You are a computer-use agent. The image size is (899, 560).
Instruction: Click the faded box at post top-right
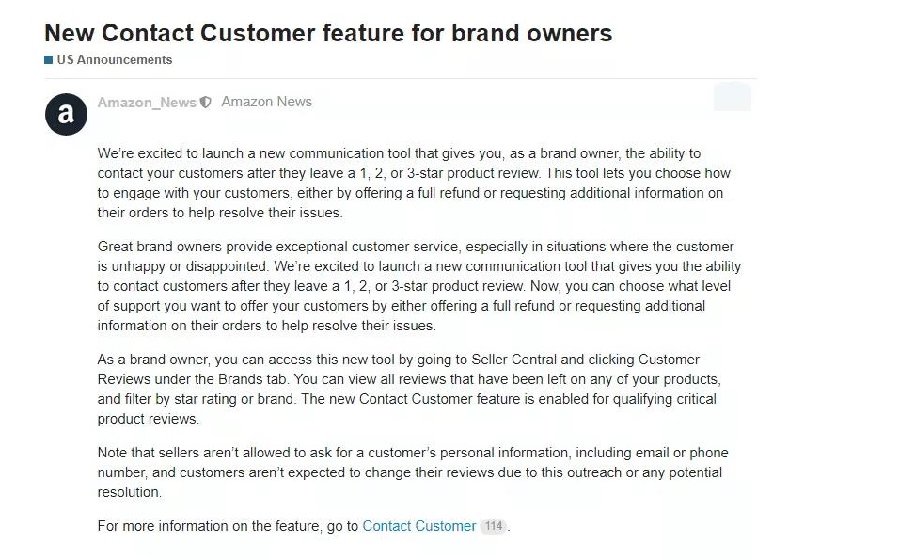732,97
